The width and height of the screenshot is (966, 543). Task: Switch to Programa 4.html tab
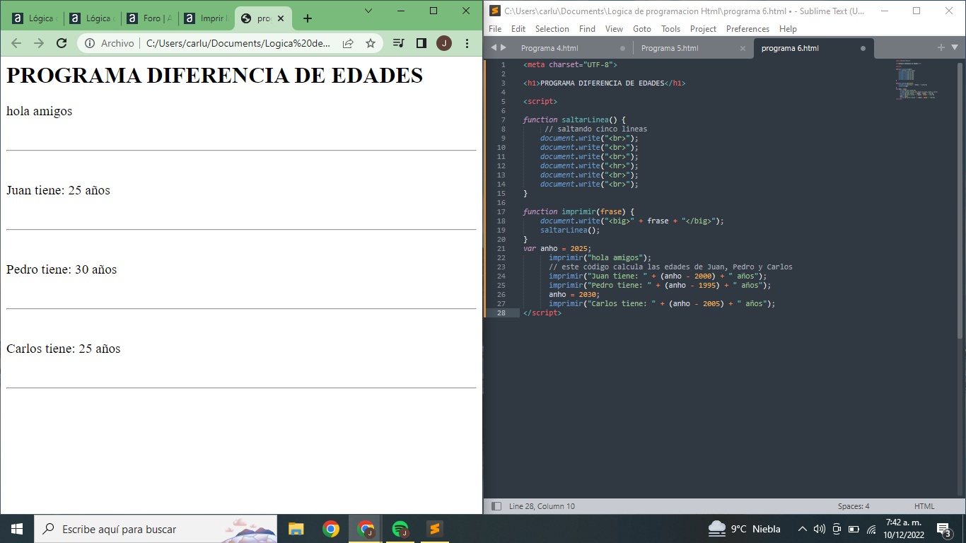click(549, 48)
